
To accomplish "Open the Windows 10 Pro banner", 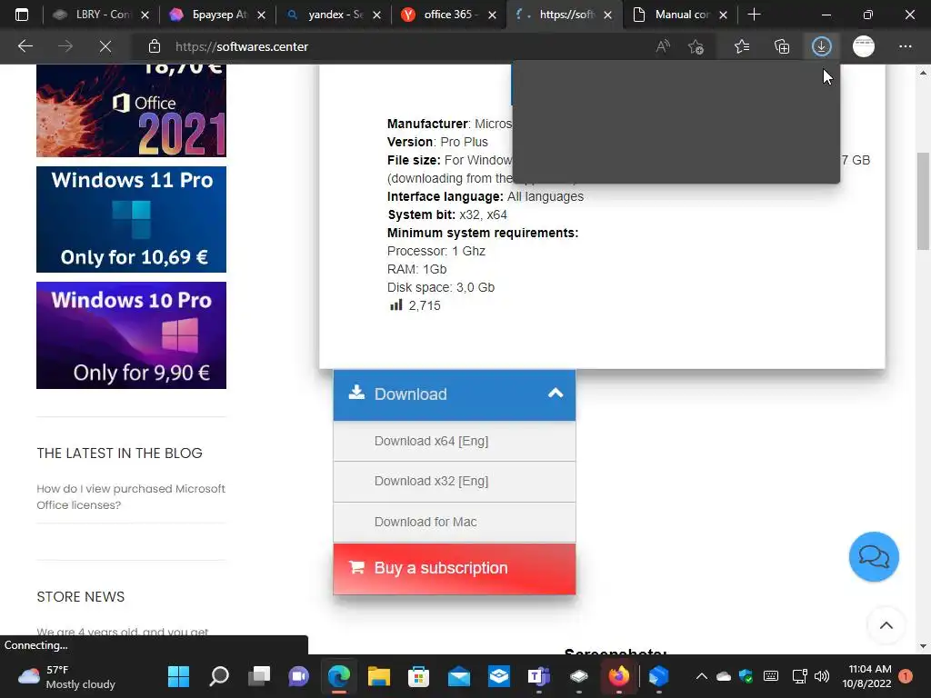I will point(131,335).
